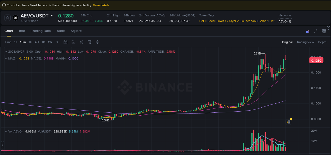Expand chart to fullscreen with diagonal arrows
The width and height of the screenshot is (331, 155).
click(x=315, y=31)
